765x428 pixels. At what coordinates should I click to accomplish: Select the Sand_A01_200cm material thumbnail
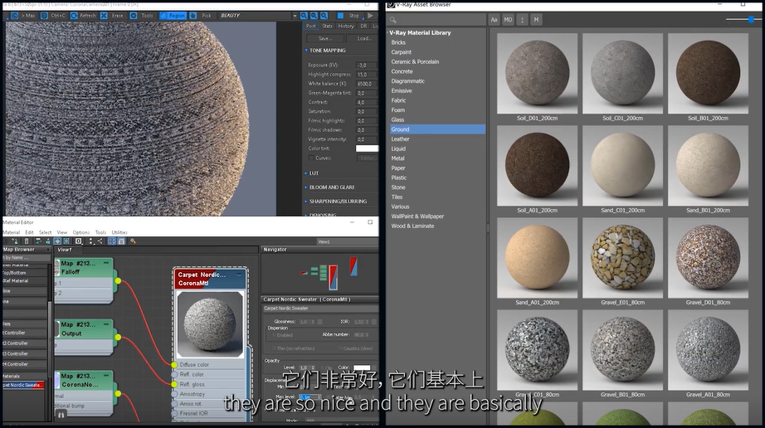pos(537,258)
